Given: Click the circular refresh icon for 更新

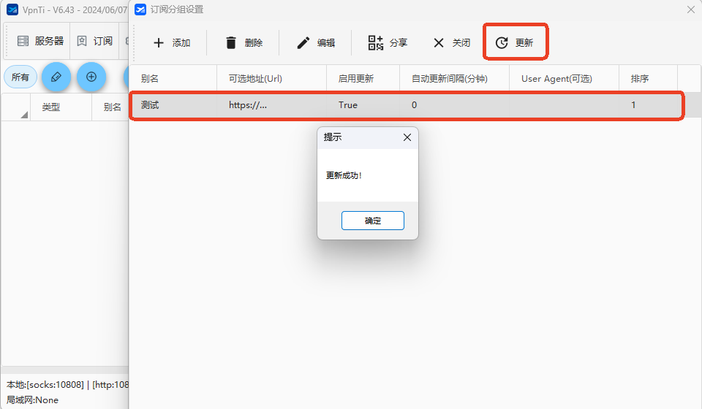Looking at the screenshot, I should coord(502,43).
